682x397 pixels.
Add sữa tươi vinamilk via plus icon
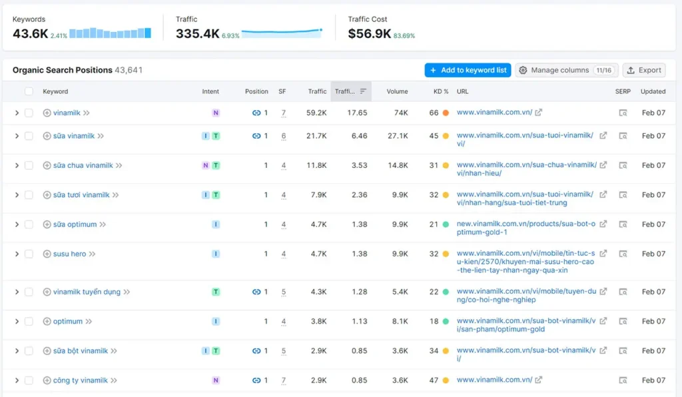point(47,195)
